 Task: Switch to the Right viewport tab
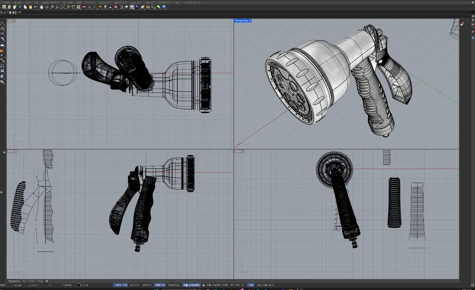40,281
